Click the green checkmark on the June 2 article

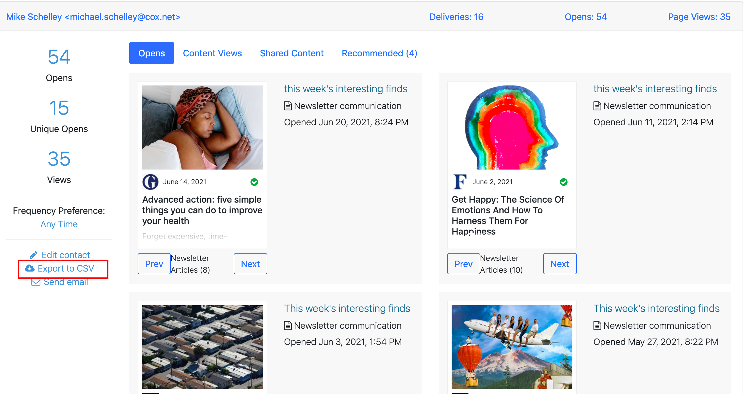pos(564,182)
